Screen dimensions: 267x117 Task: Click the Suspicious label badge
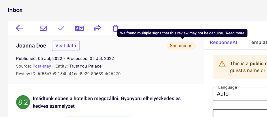pos(181,46)
